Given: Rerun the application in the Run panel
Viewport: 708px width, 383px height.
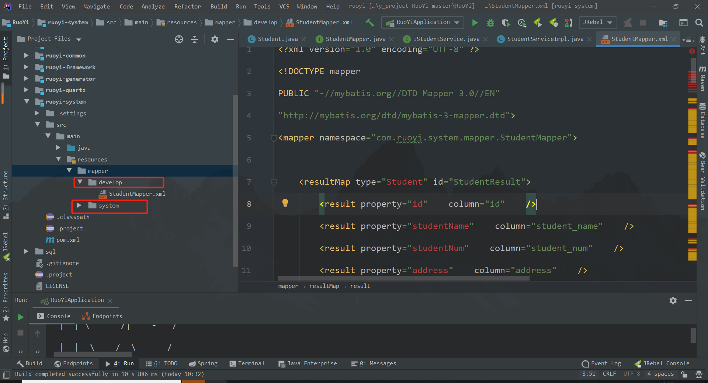Looking at the screenshot, I should (x=21, y=317).
